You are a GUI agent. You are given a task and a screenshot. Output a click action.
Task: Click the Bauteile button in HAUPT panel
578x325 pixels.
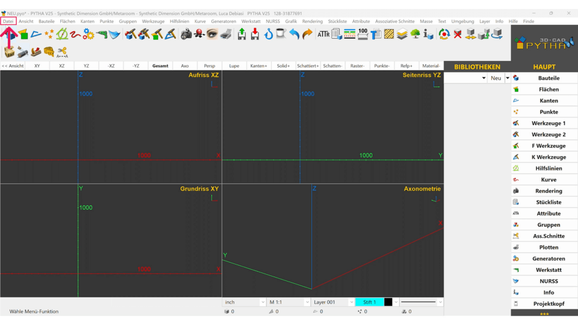544,78
